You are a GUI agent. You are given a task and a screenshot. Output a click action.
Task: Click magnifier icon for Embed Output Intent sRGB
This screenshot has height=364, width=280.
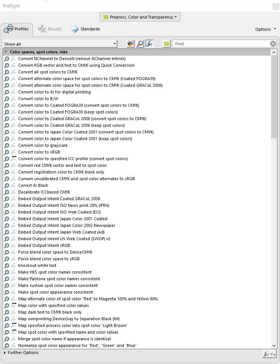pyautogui.click(x=7, y=245)
